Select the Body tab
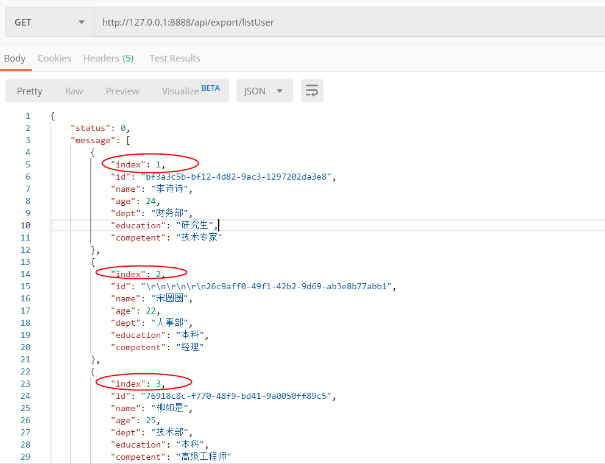Image resolution: width=605 pixels, height=464 pixels. pyautogui.click(x=15, y=58)
